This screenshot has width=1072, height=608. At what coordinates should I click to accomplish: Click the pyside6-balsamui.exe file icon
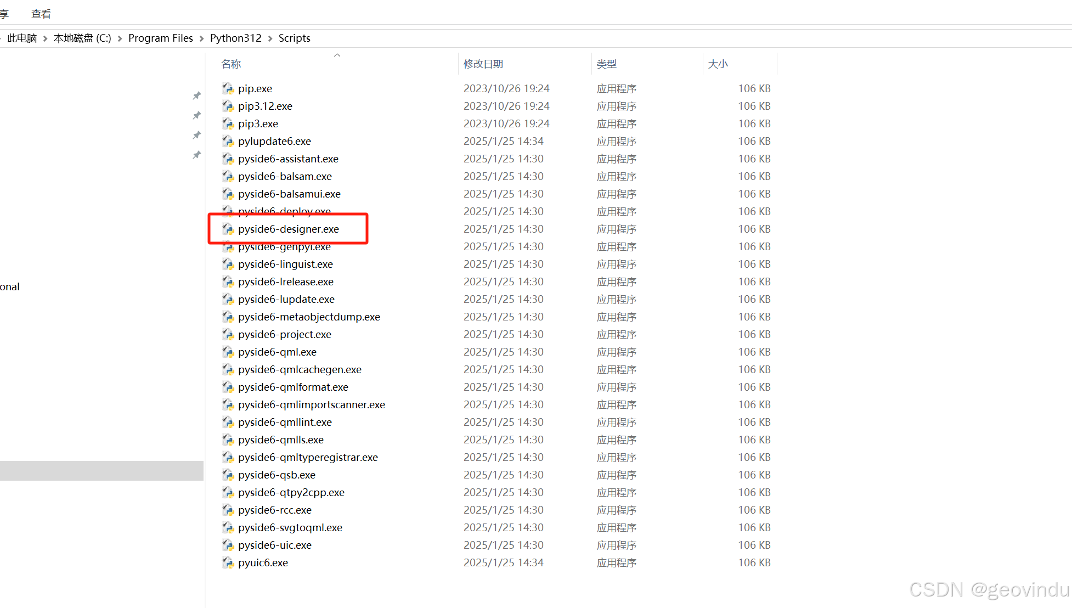[x=228, y=194]
